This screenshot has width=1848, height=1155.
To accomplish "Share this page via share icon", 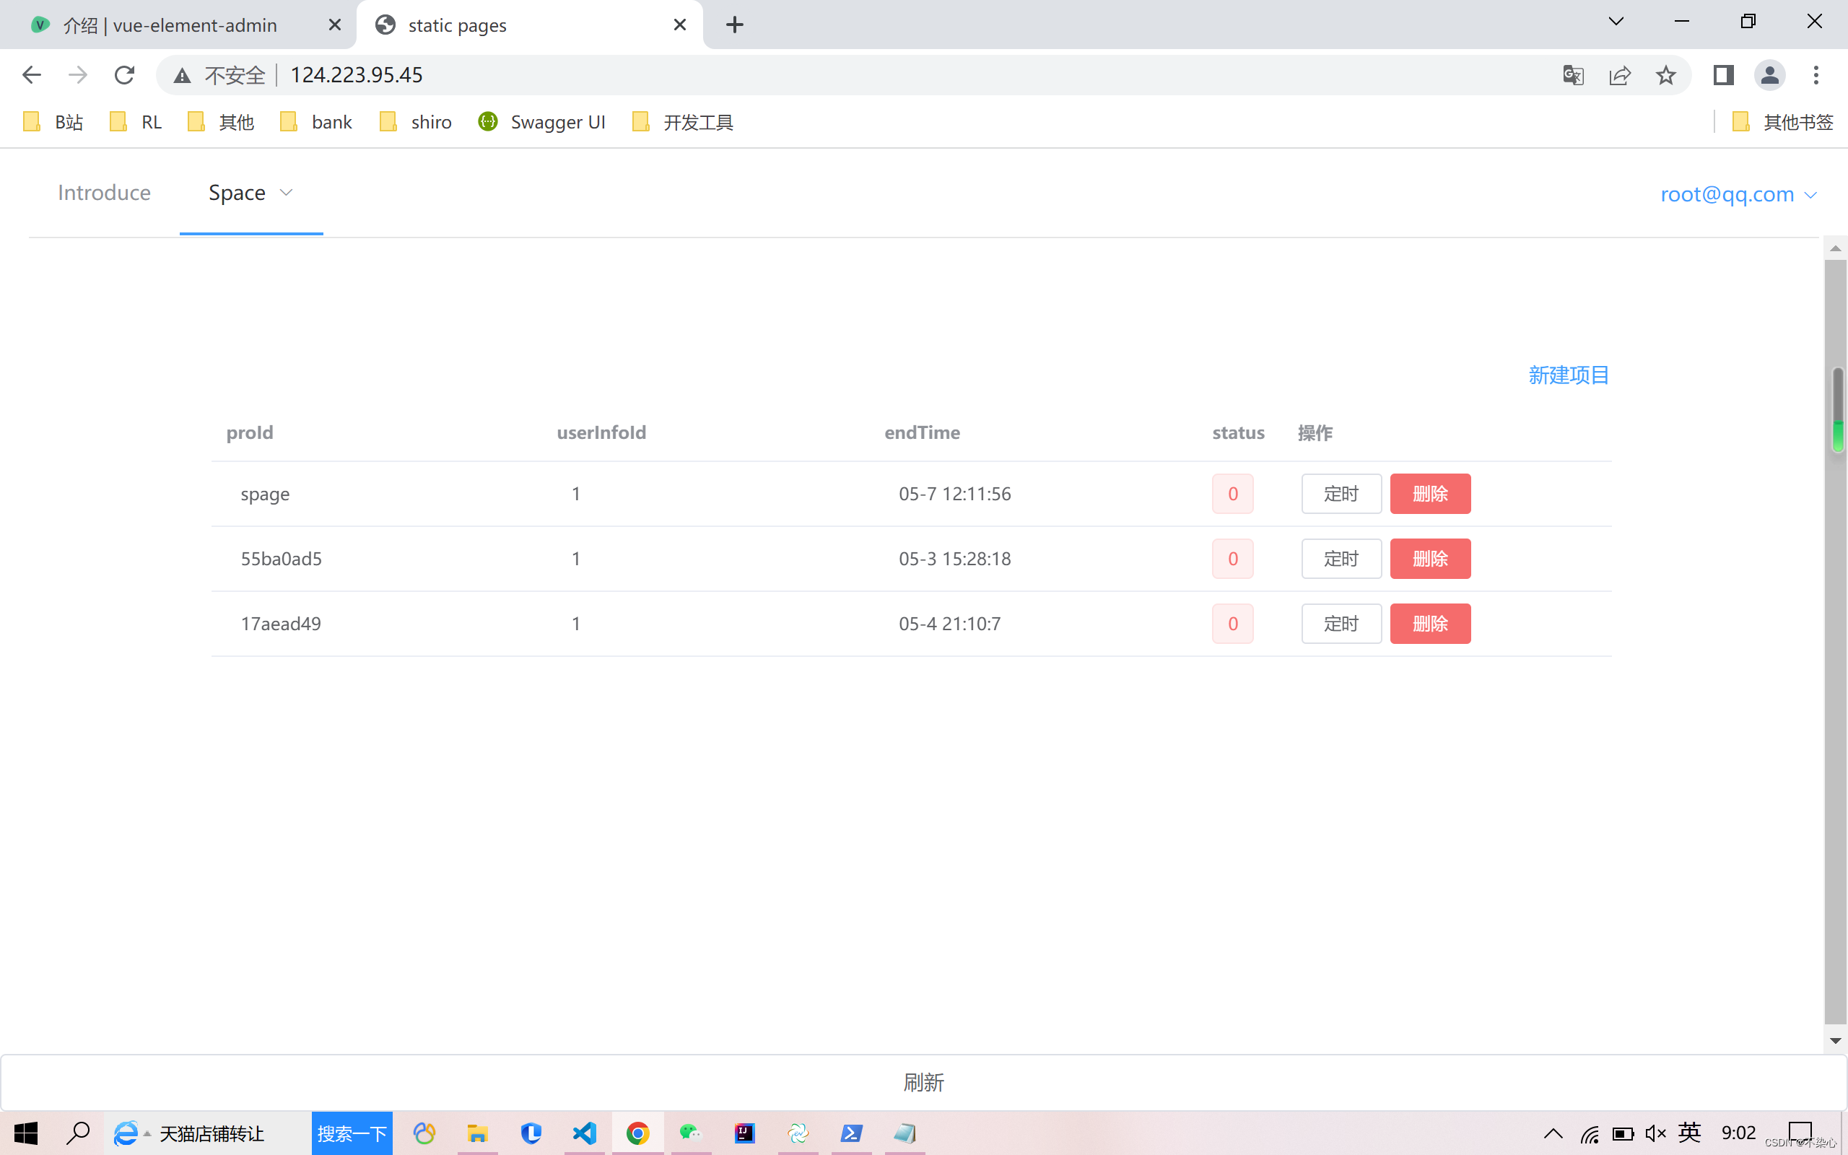I will click(x=1620, y=75).
